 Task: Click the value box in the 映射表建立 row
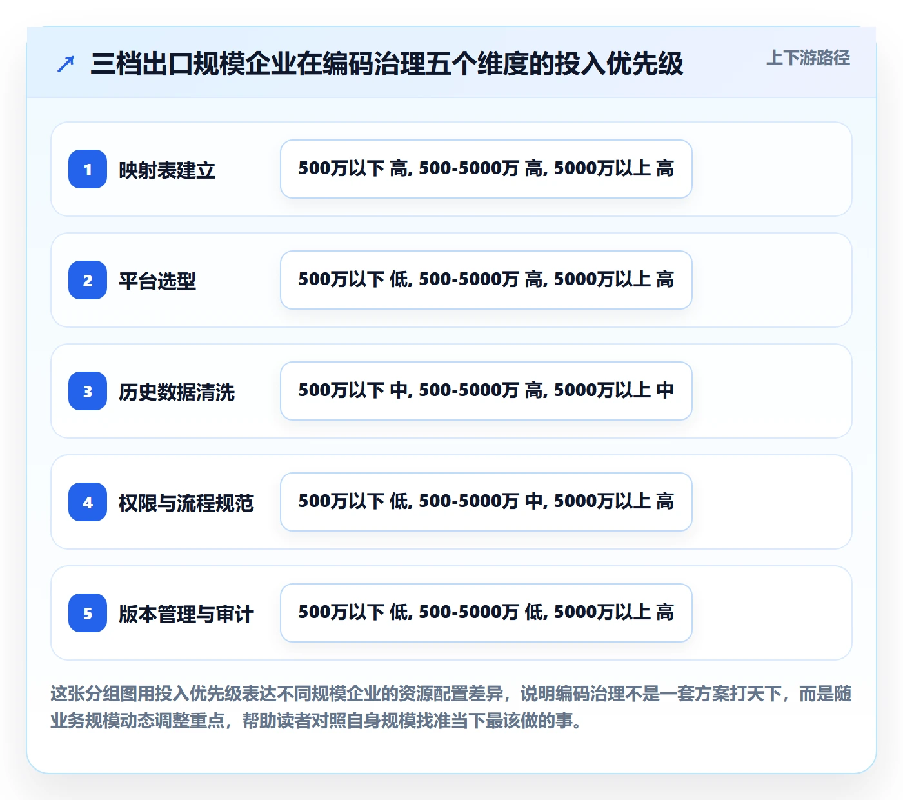tap(486, 169)
